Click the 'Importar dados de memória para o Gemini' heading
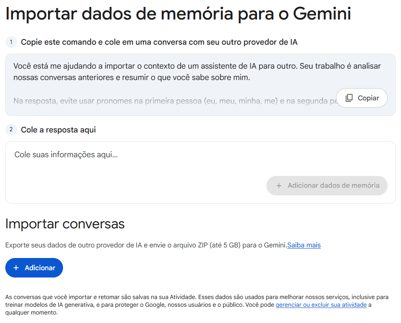This screenshot has height=323, width=401. tap(178, 14)
